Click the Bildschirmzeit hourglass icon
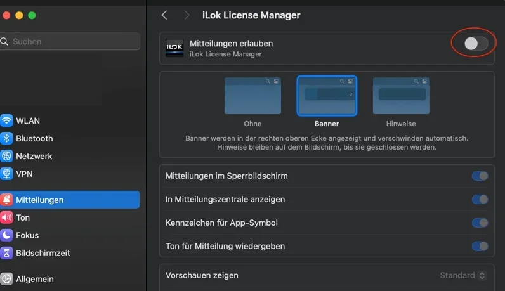 [x=6, y=253]
